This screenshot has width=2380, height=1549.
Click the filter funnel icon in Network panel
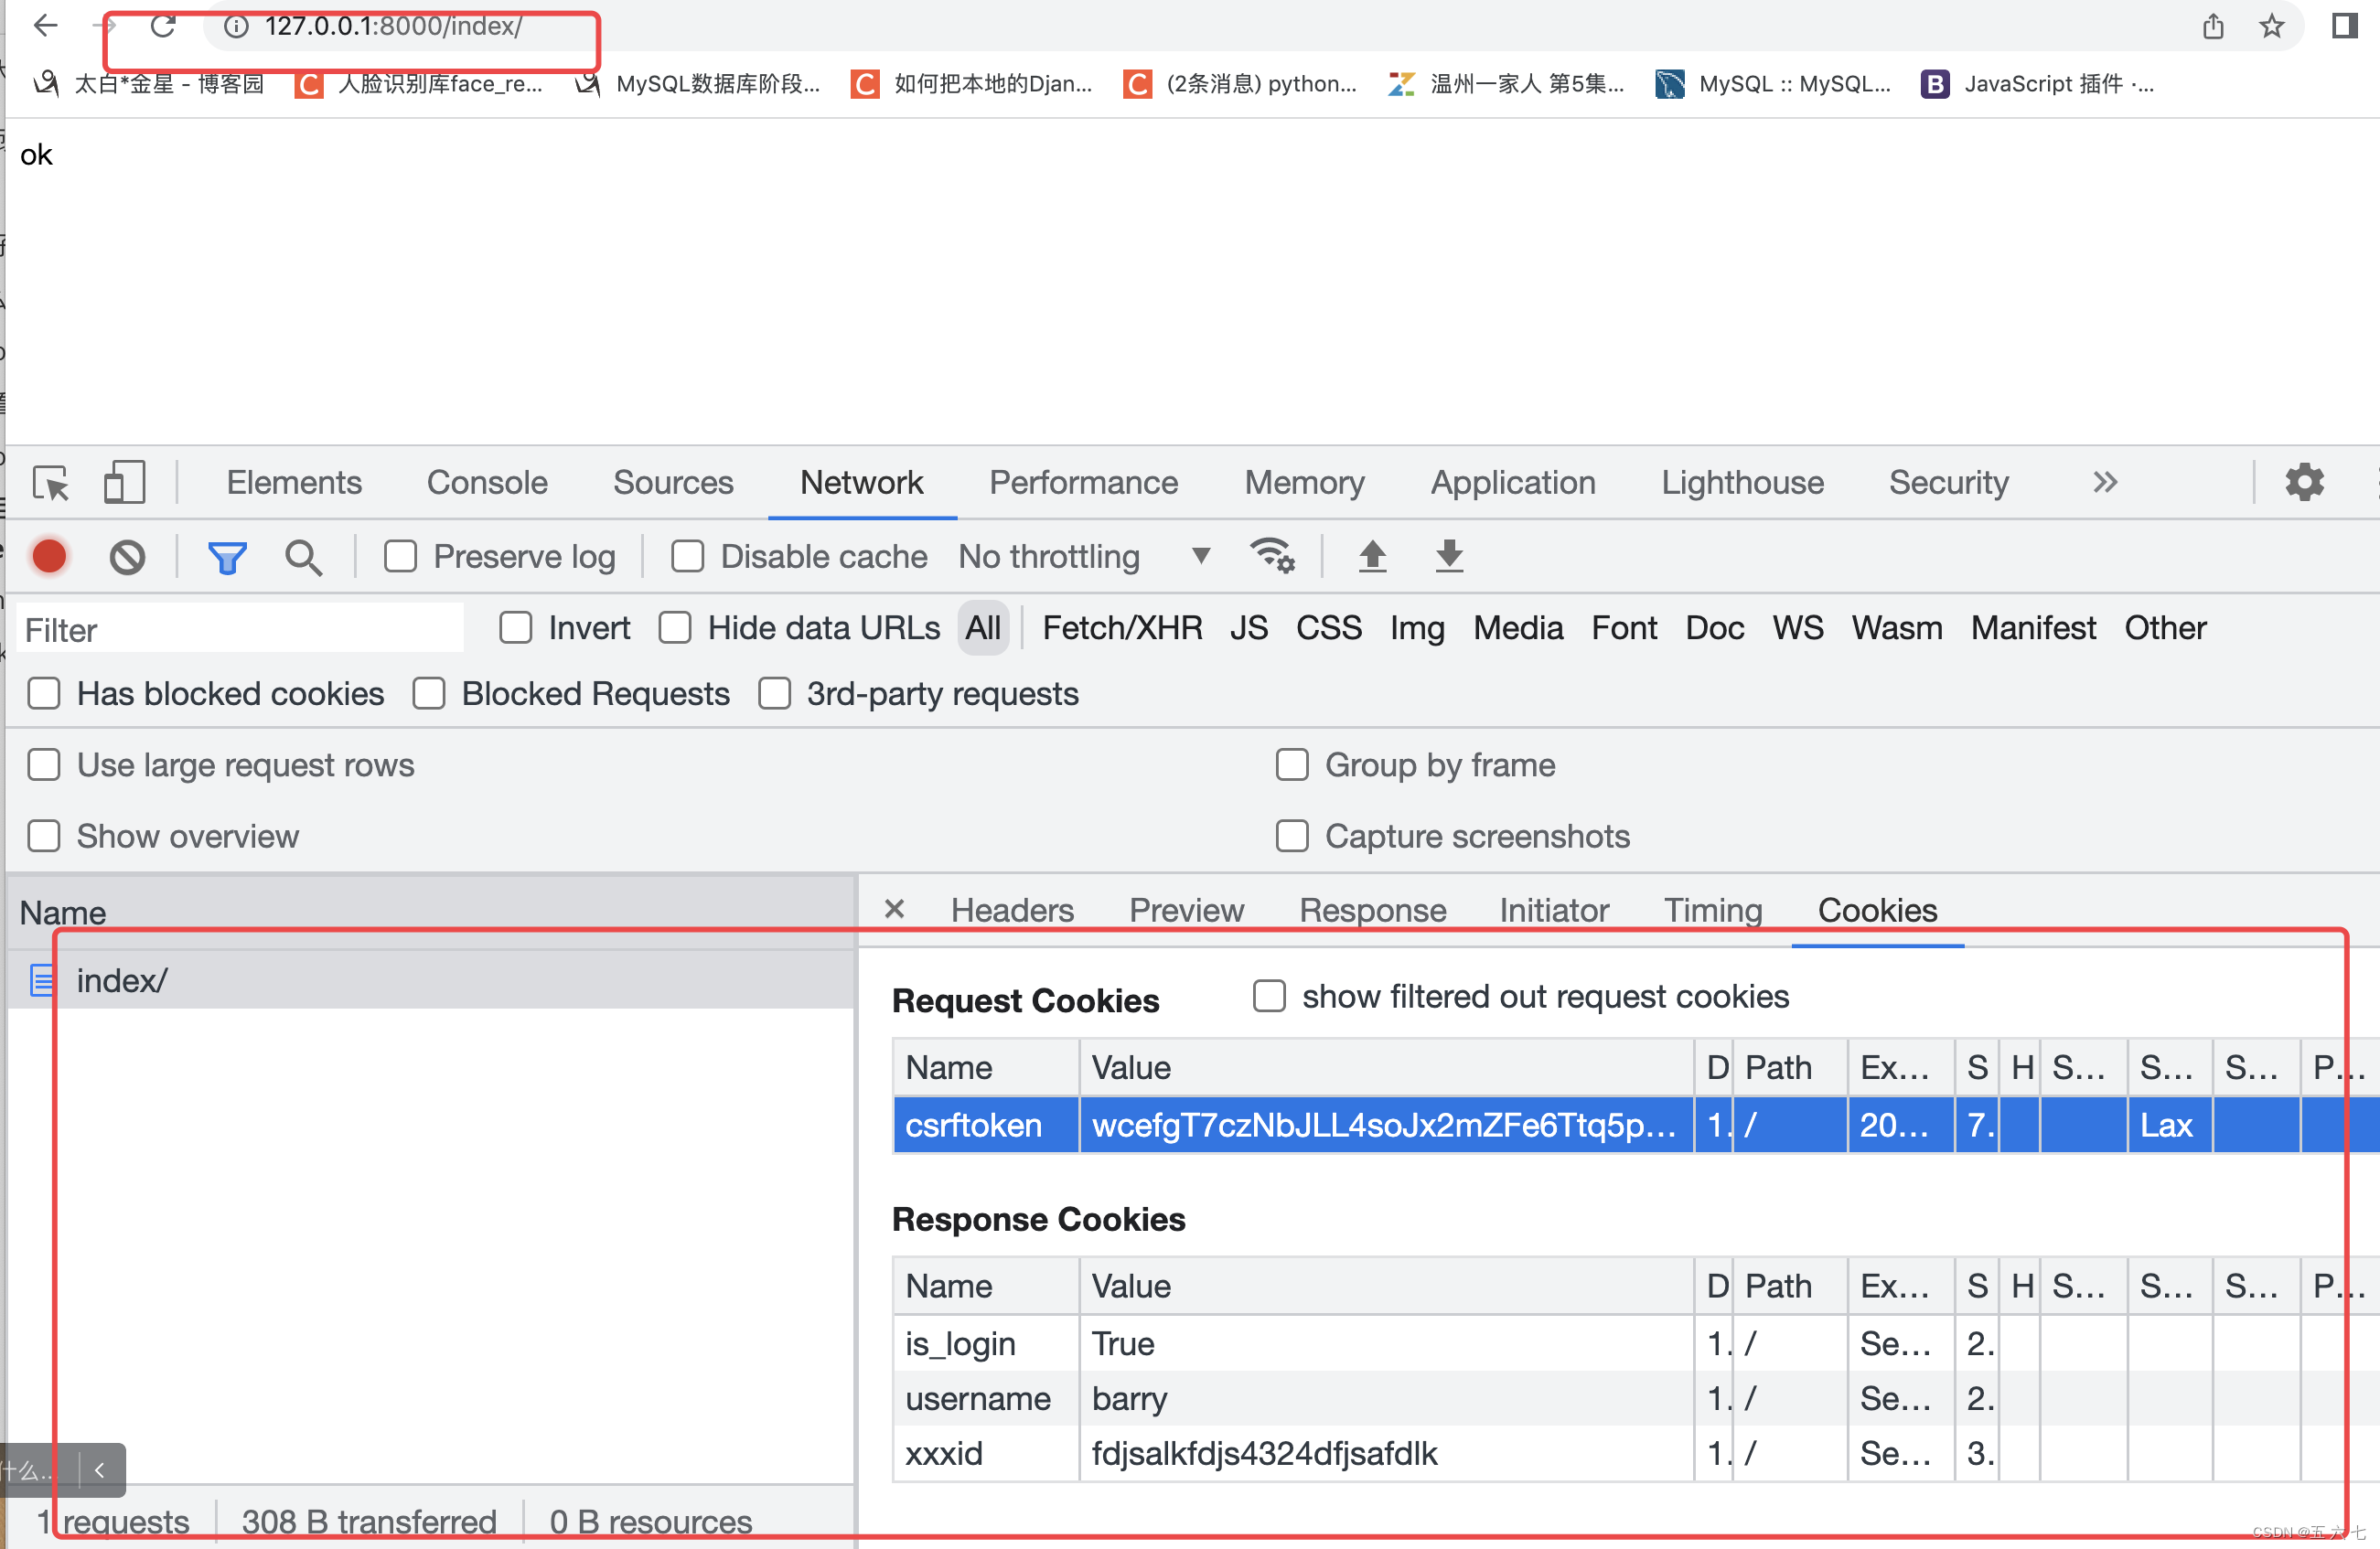click(x=227, y=557)
